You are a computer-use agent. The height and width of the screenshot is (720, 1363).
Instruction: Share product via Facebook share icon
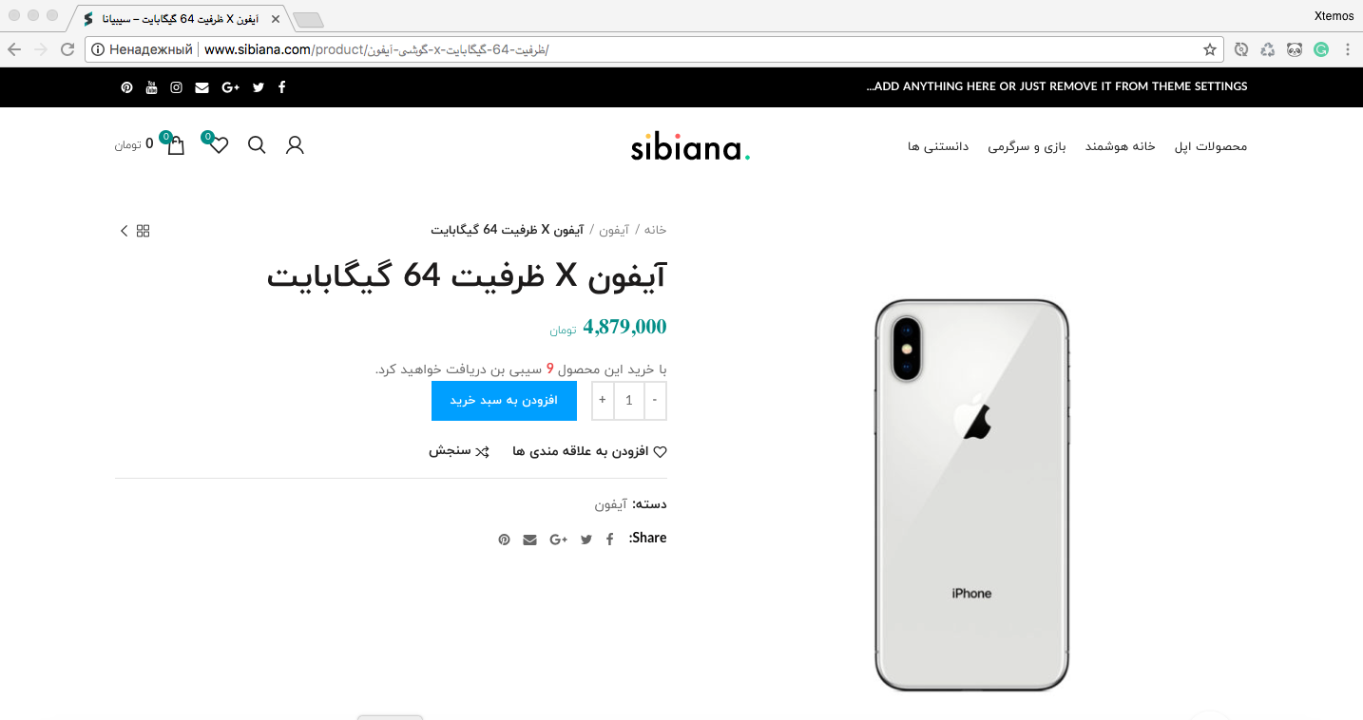[x=610, y=540]
